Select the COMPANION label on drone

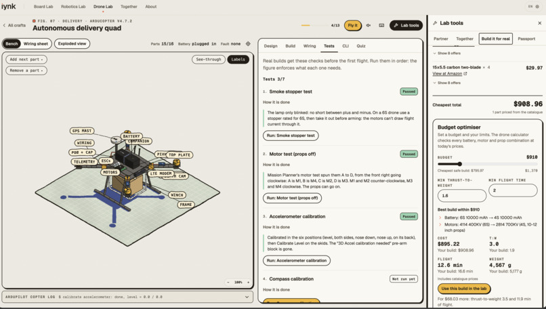tap(140, 141)
